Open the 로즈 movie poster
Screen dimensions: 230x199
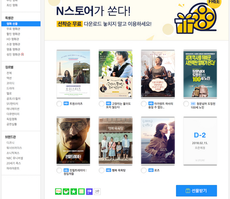[158, 141]
